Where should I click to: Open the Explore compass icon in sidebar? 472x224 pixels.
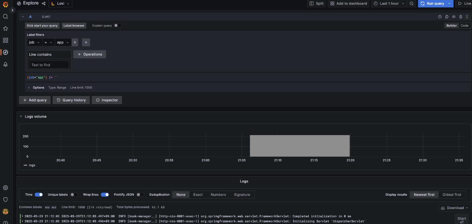click(x=5, y=52)
